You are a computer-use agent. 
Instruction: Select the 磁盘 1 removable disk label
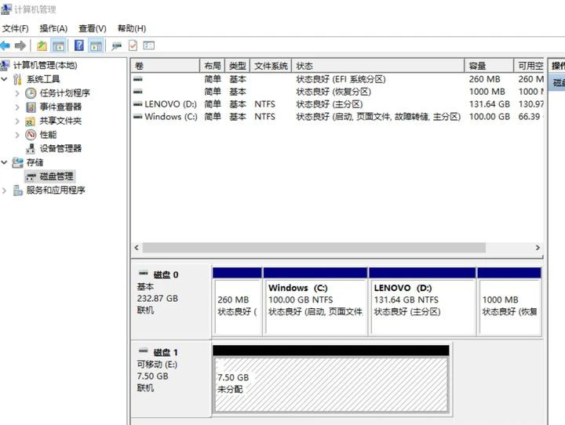click(166, 353)
